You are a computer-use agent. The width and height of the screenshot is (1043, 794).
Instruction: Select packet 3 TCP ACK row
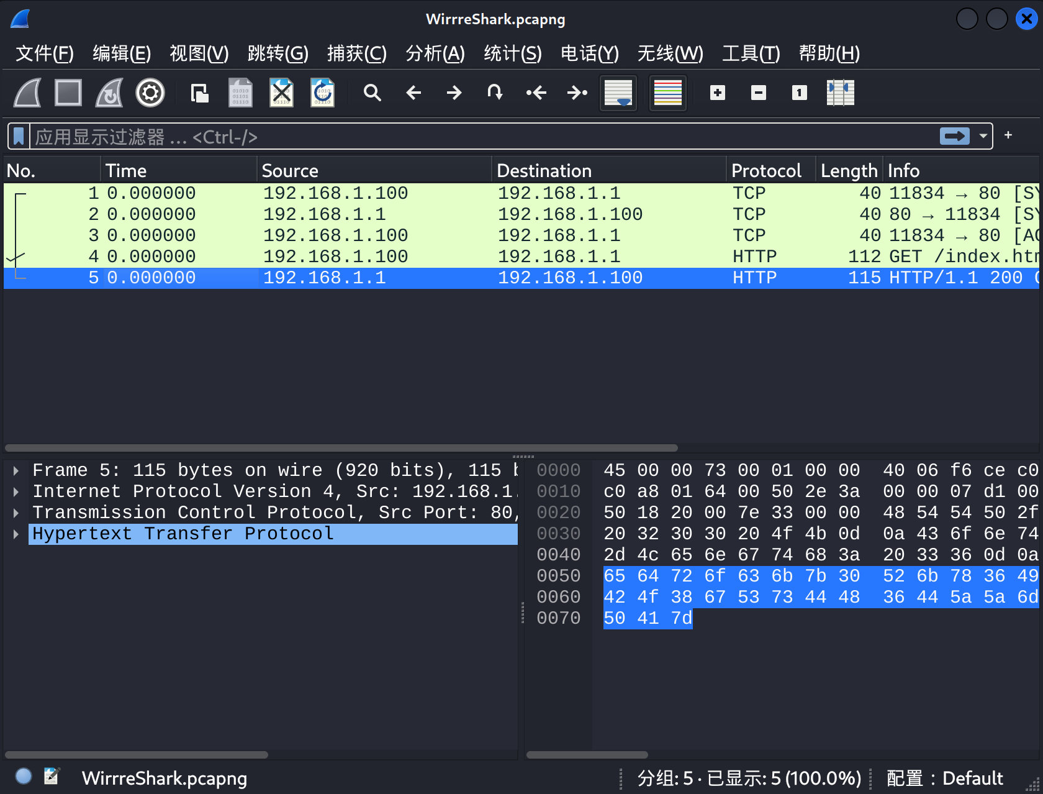(521, 235)
